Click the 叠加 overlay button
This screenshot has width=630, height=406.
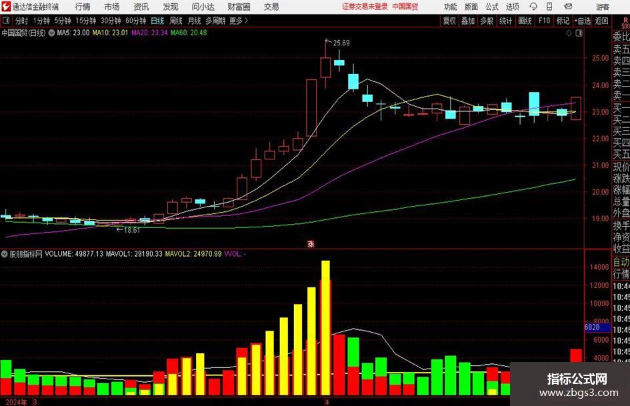[468, 21]
